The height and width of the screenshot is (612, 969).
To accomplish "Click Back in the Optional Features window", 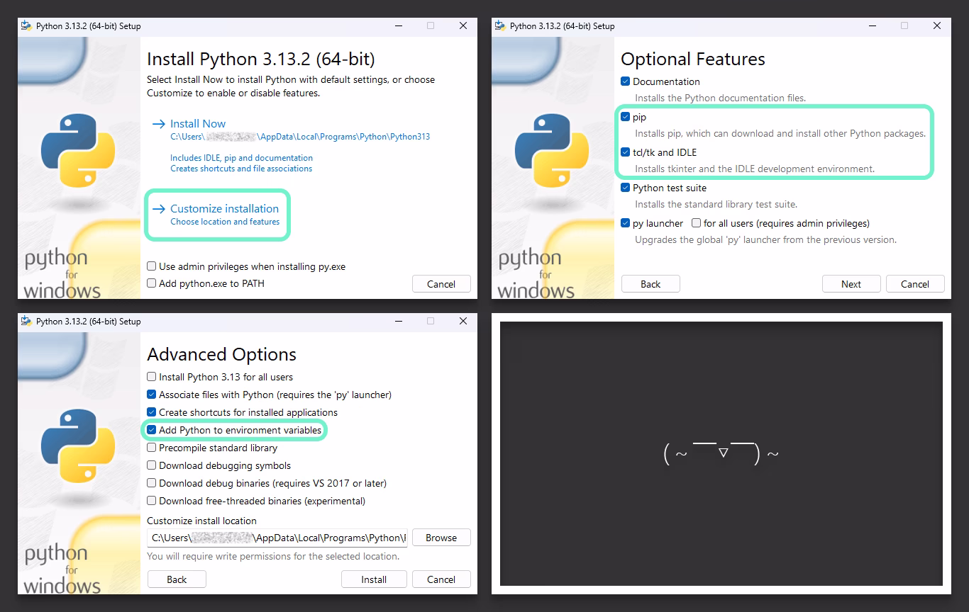I will [650, 284].
